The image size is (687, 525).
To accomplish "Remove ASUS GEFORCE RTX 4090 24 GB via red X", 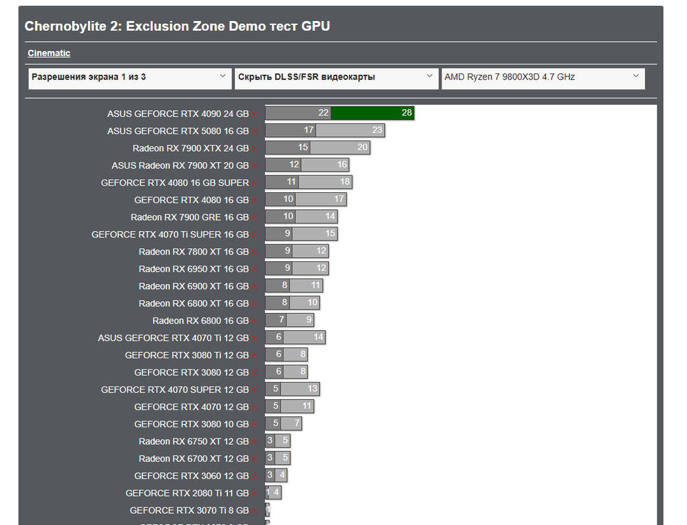I will click(x=255, y=114).
